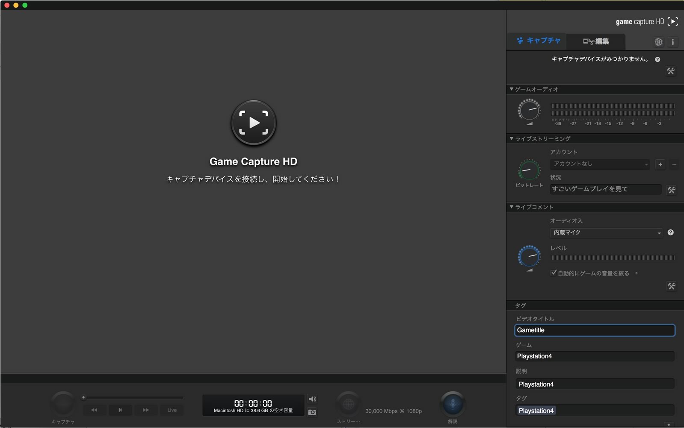Click the live commentary level knob

click(x=529, y=256)
